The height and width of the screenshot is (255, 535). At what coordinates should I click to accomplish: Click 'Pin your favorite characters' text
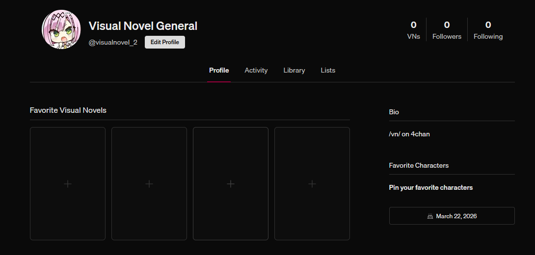(430, 187)
